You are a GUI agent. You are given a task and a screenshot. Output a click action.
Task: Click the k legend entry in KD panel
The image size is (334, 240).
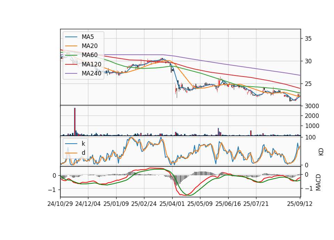[x=83, y=144]
